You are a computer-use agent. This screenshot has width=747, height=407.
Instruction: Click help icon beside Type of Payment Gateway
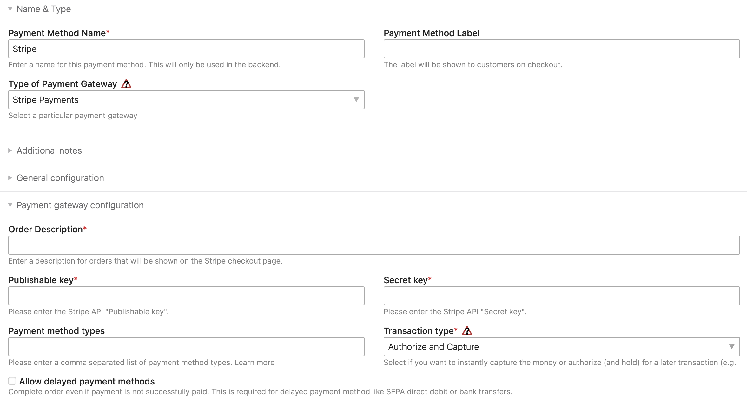pyautogui.click(x=126, y=84)
